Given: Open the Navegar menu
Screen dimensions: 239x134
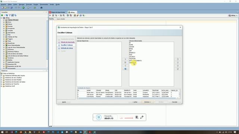Looking at the screenshot, I should pos(22,4).
